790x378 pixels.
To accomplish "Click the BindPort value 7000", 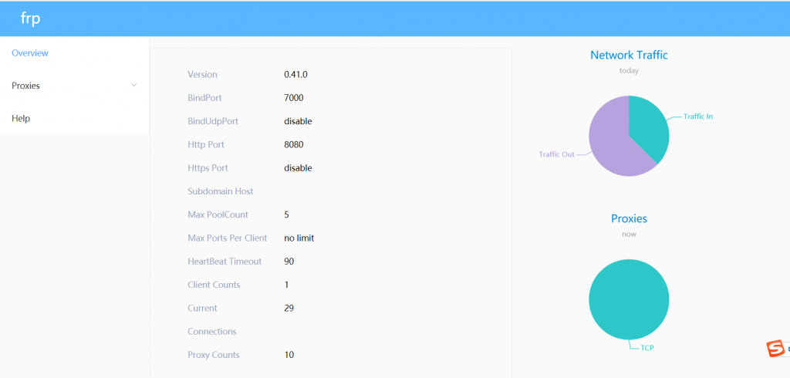I will point(293,98).
